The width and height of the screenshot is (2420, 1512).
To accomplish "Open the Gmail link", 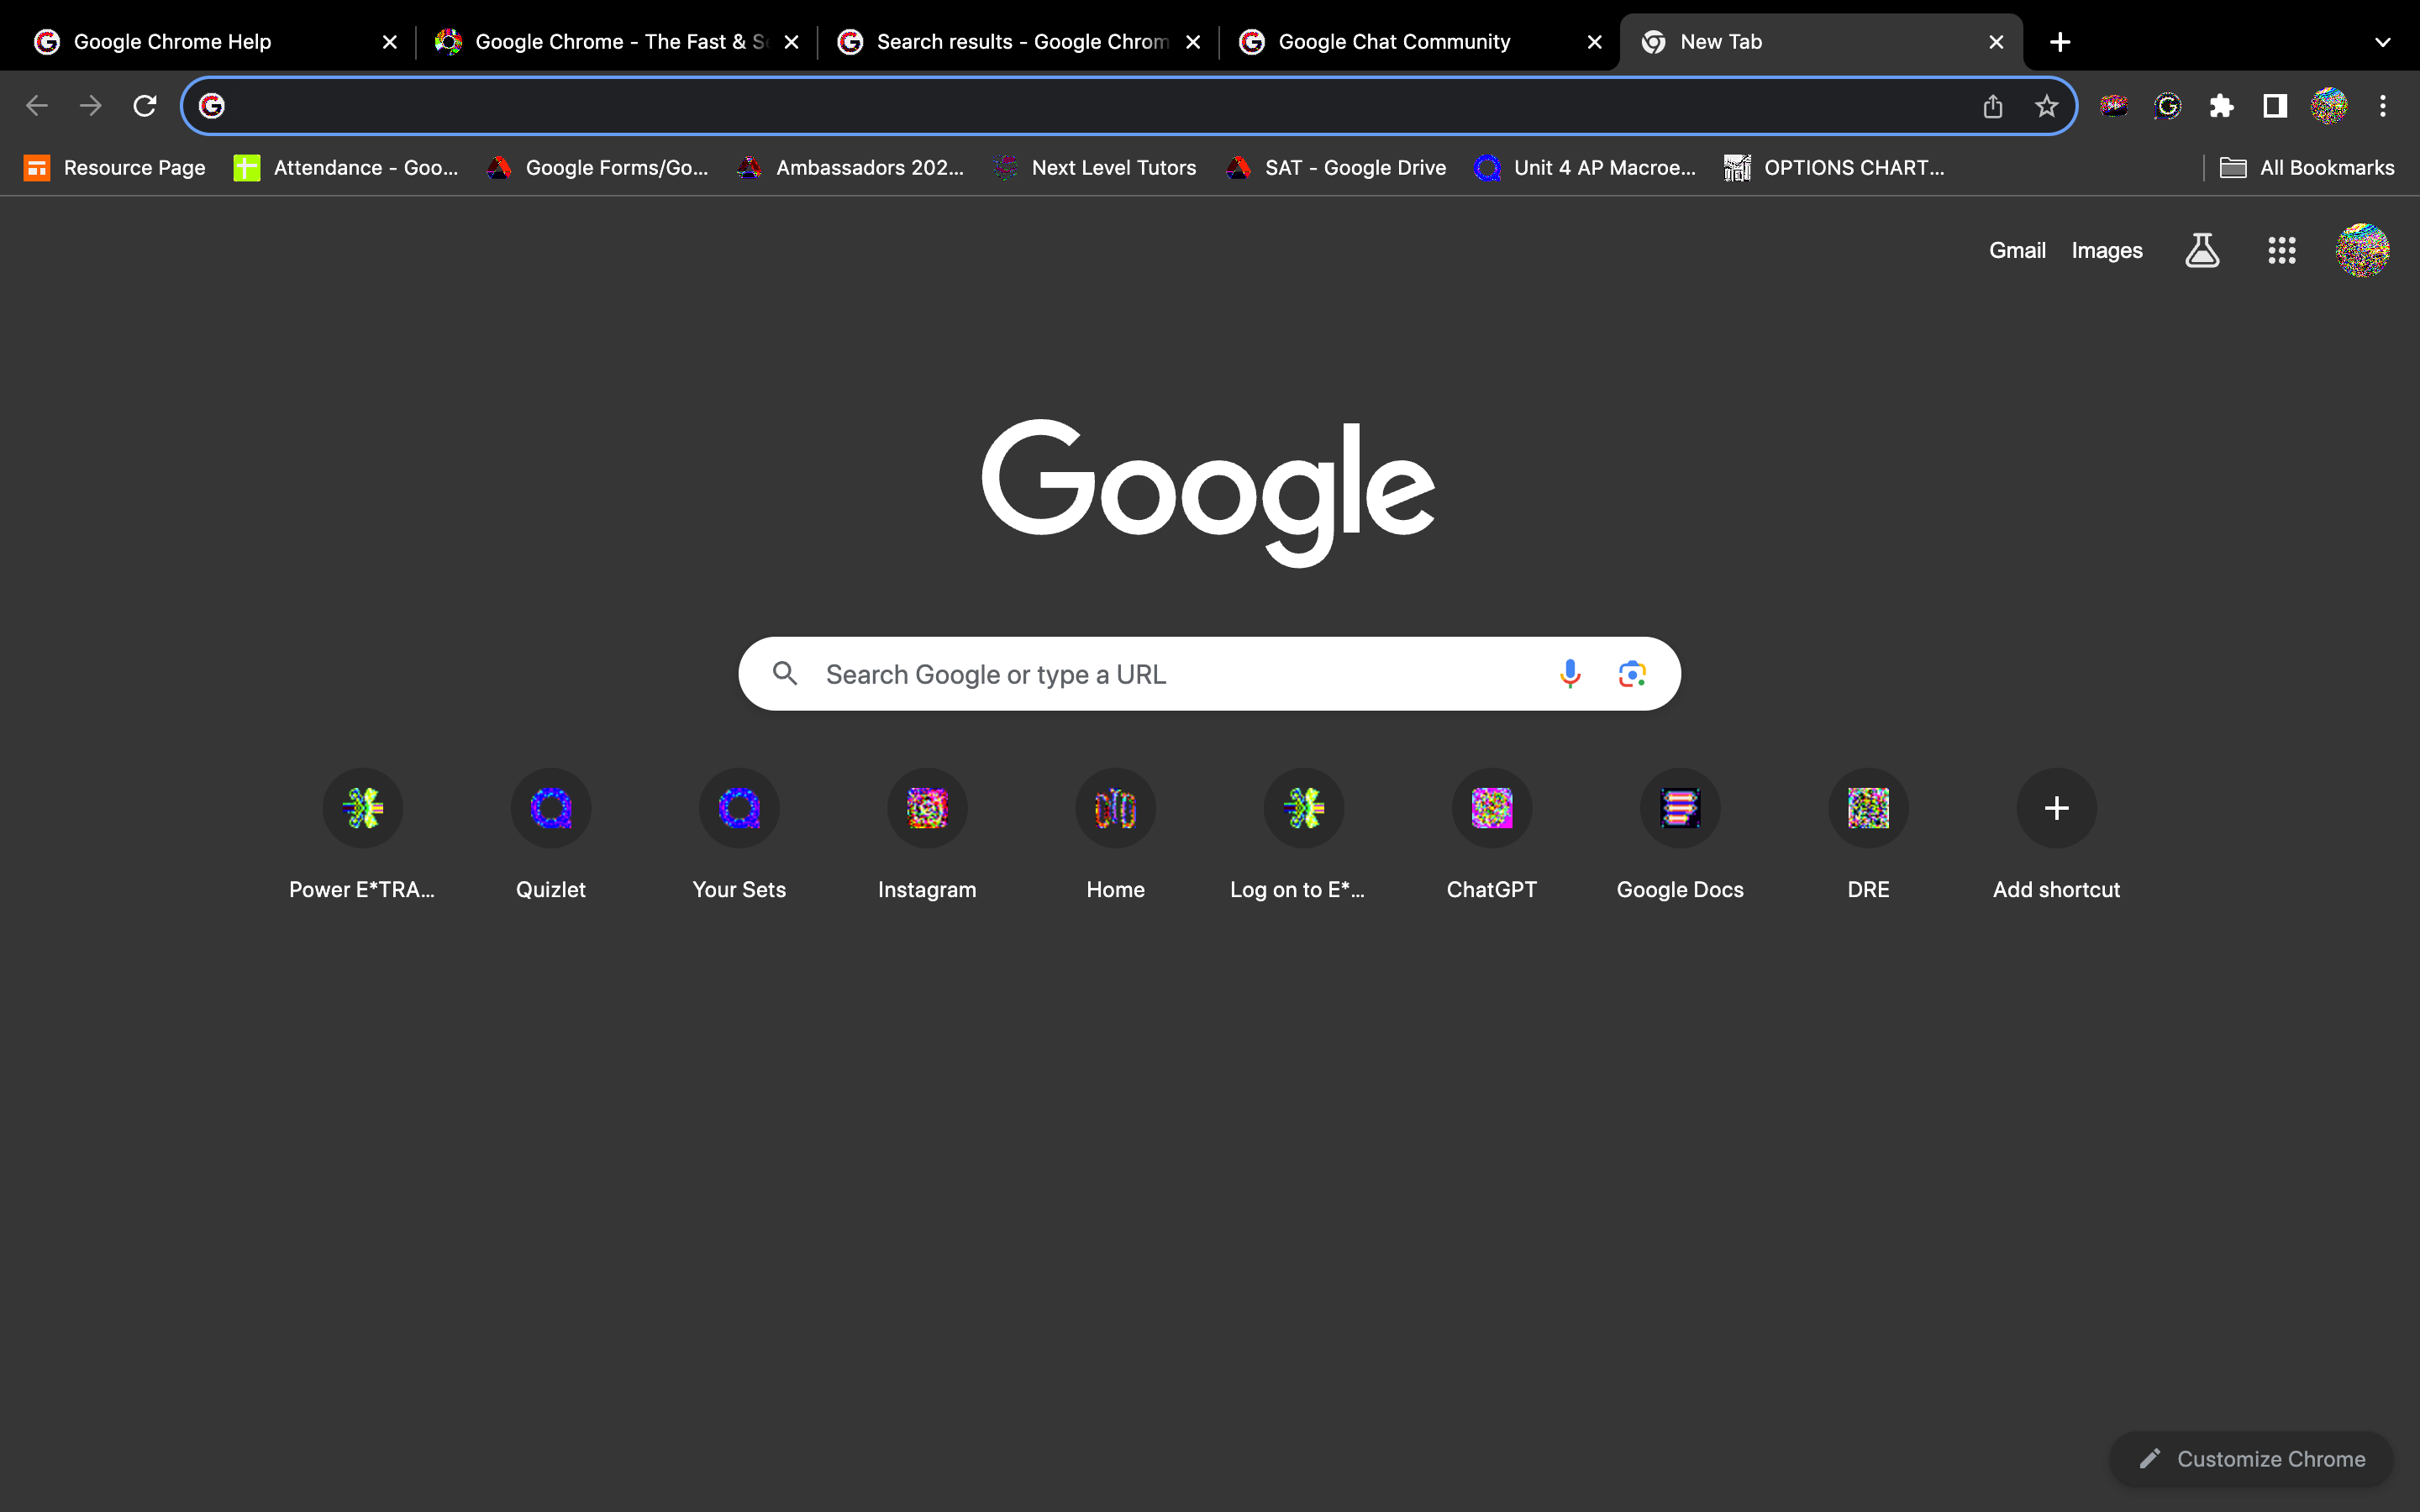I will pos(2016,250).
